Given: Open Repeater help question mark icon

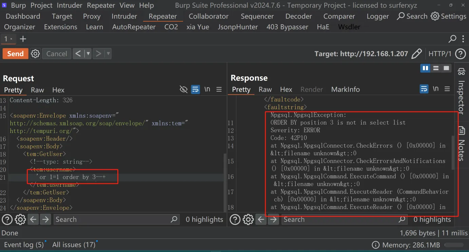Looking at the screenshot, I should click(460, 54).
